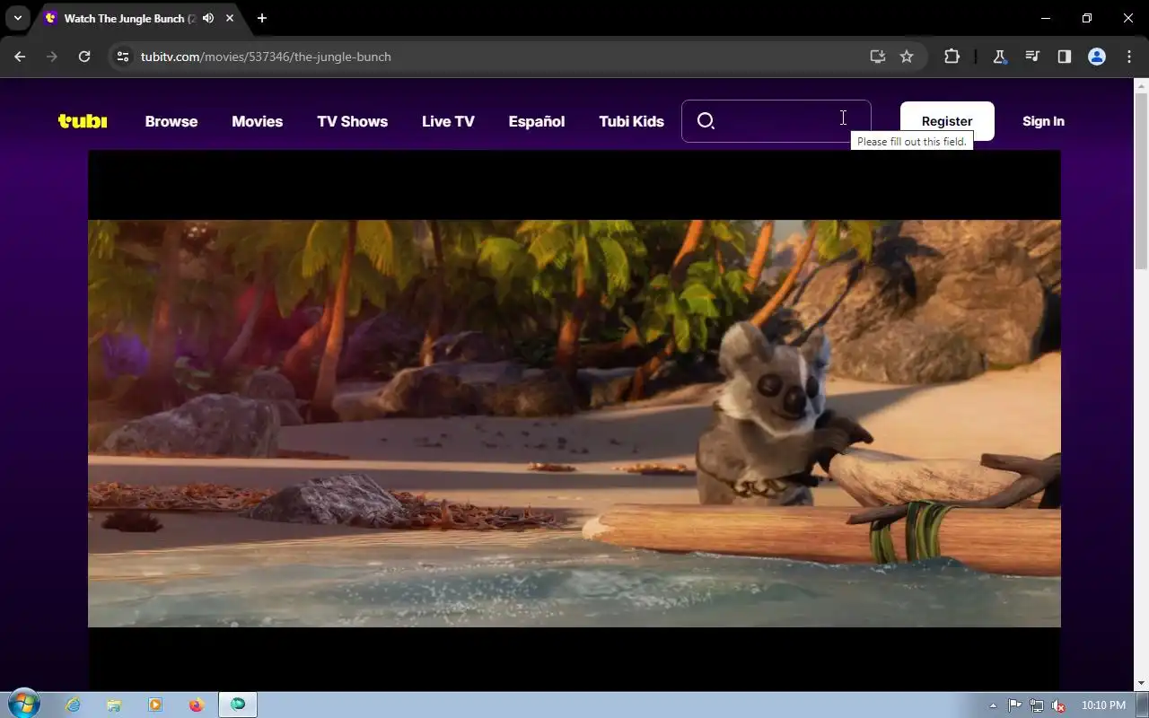Open Chrome extensions puzzle icon
Screen dimensions: 1149x718
(952, 57)
